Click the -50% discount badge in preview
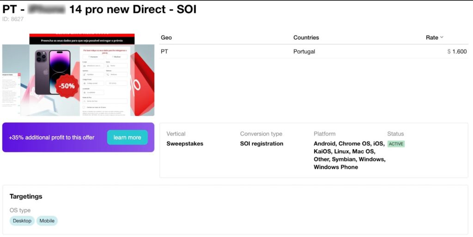473x237 pixels. [67, 86]
